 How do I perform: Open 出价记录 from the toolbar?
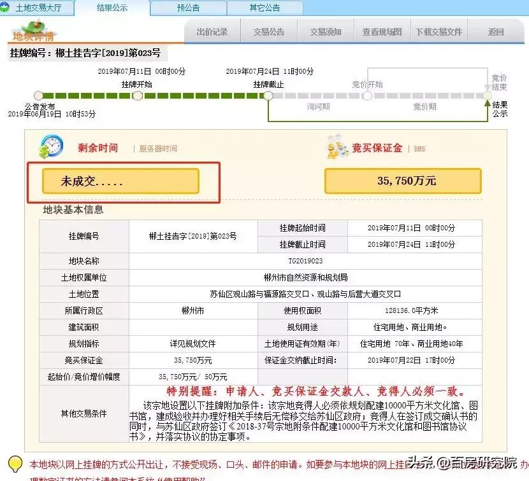click(212, 30)
